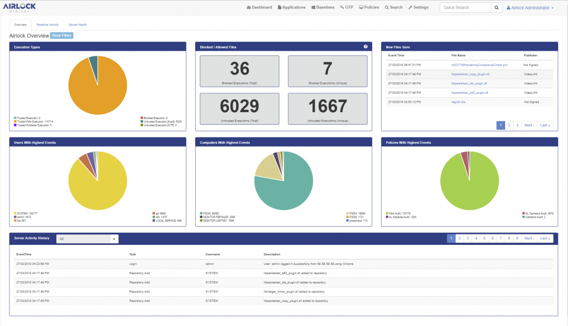Click the OTP key icon
Screen dimensions: 568x326
tap(342, 8)
